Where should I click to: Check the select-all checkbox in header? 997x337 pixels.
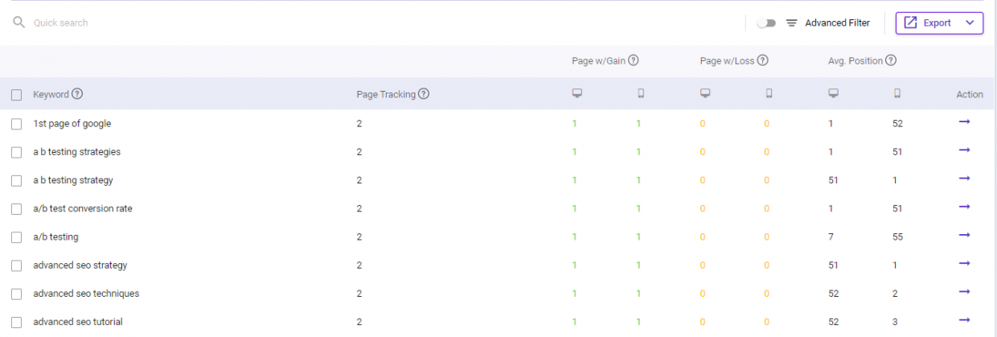coord(16,95)
